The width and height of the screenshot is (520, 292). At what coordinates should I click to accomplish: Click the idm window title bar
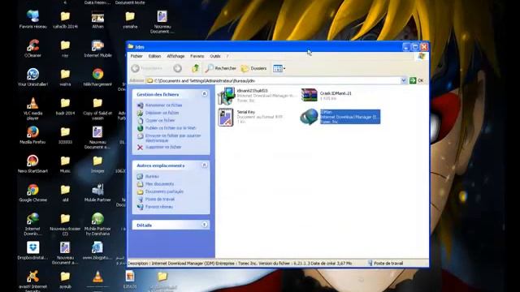pyautogui.click(x=265, y=47)
